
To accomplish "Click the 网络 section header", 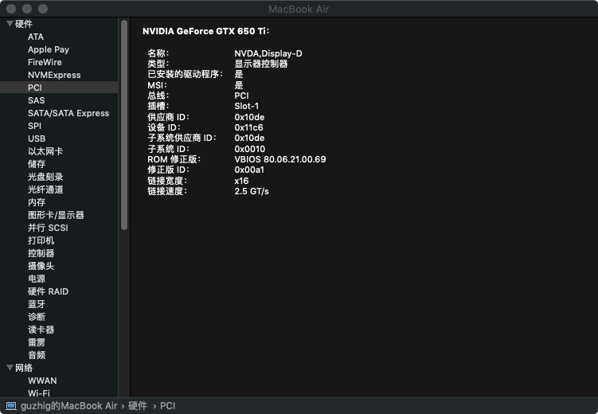I will (x=24, y=368).
